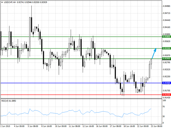Select the green 0.93350 price level tag
This screenshot has height=128, width=171.
pos(166,48)
